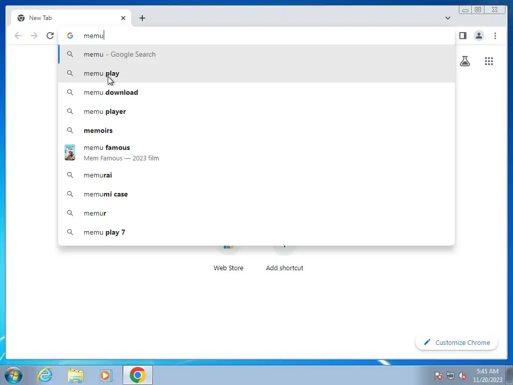Click search icon beside 'memu play 7'
The height and width of the screenshot is (385, 513).
coord(70,232)
